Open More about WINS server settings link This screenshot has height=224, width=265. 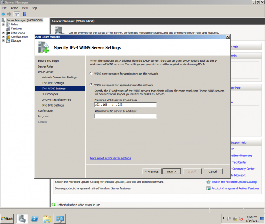110,158
